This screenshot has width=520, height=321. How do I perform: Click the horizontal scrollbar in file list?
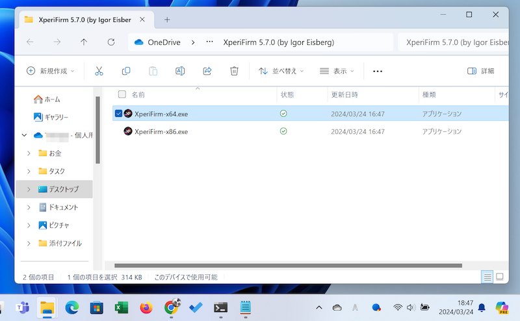[288, 265]
